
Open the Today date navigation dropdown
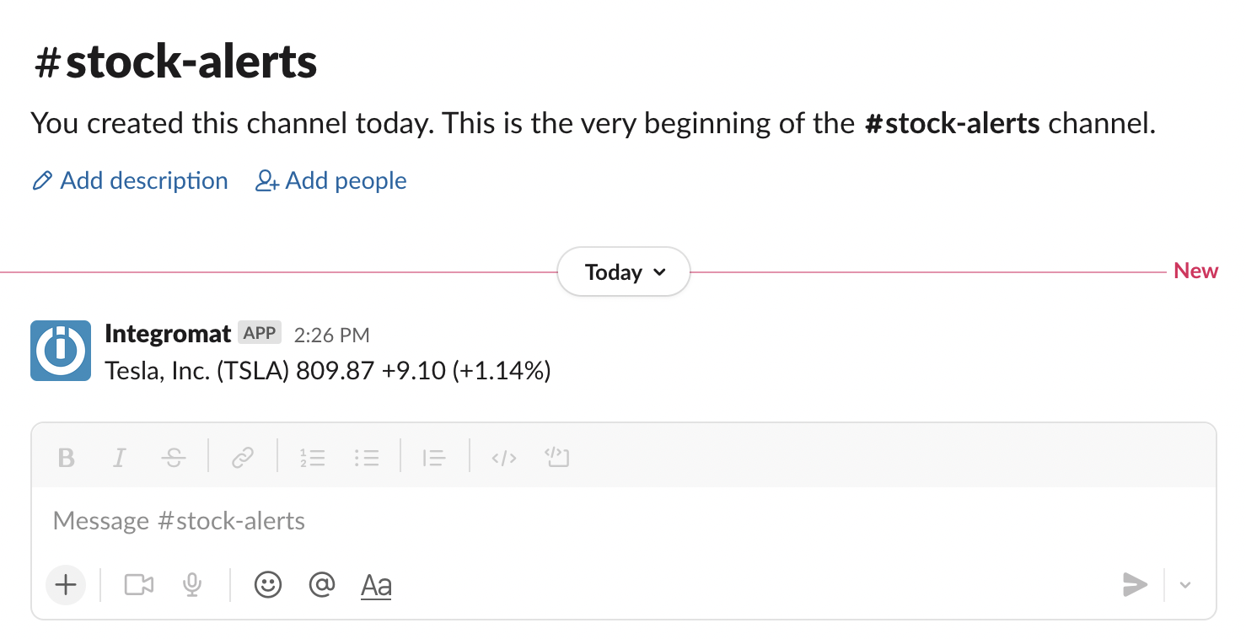coord(623,271)
